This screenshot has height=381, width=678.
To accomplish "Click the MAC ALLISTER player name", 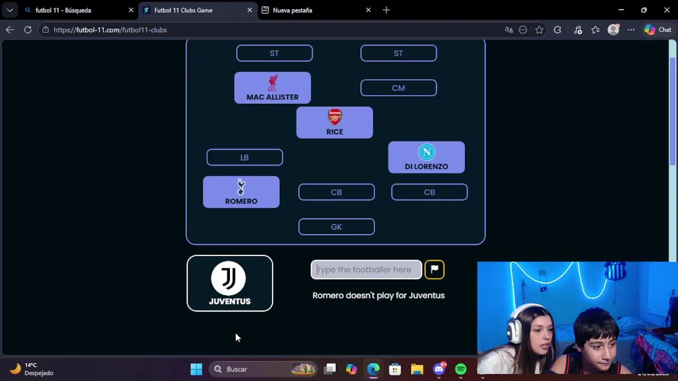I will click(272, 97).
